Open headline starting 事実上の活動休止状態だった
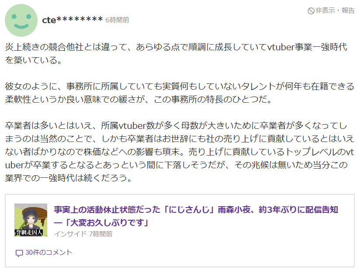This screenshot has width=357, height=270. click(x=196, y=216)
